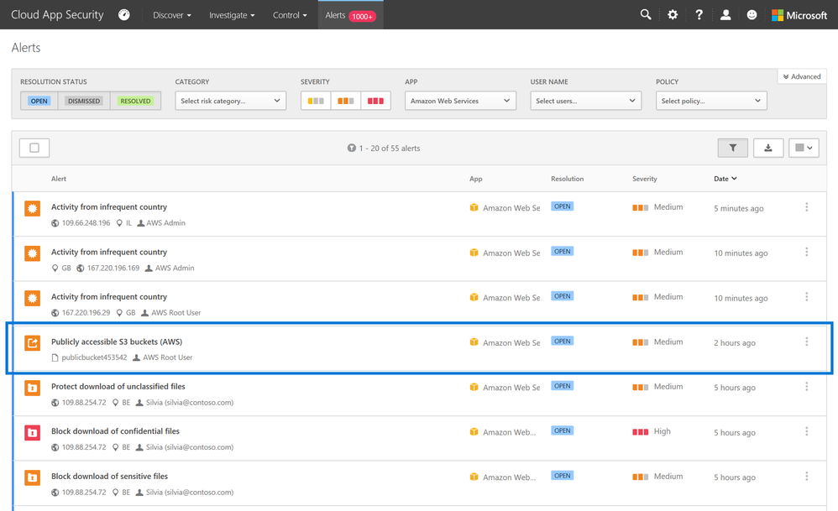Click the 167.220.196.29 IP address
The width and height of the screenshot is (838, 511).
coord(86,313)
